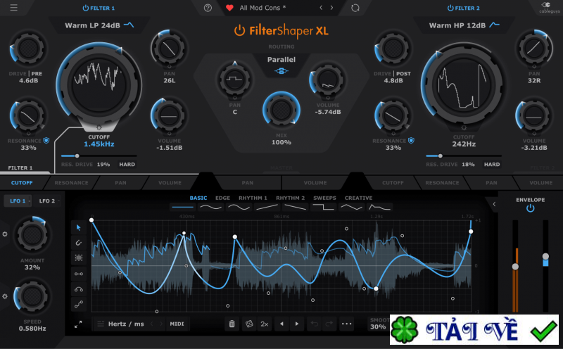Shift waveform left with arrow
563x349 pixels.
282,324
